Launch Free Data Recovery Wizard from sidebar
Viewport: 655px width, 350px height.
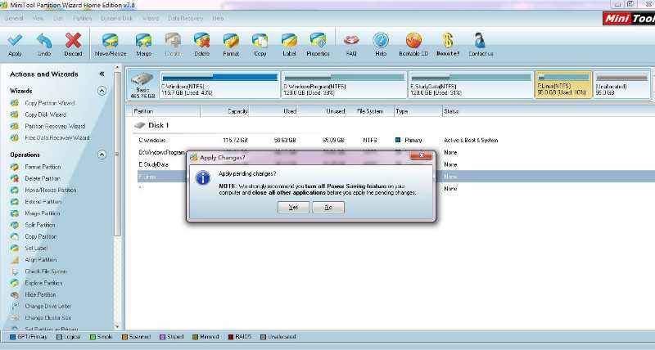(57, 137)
